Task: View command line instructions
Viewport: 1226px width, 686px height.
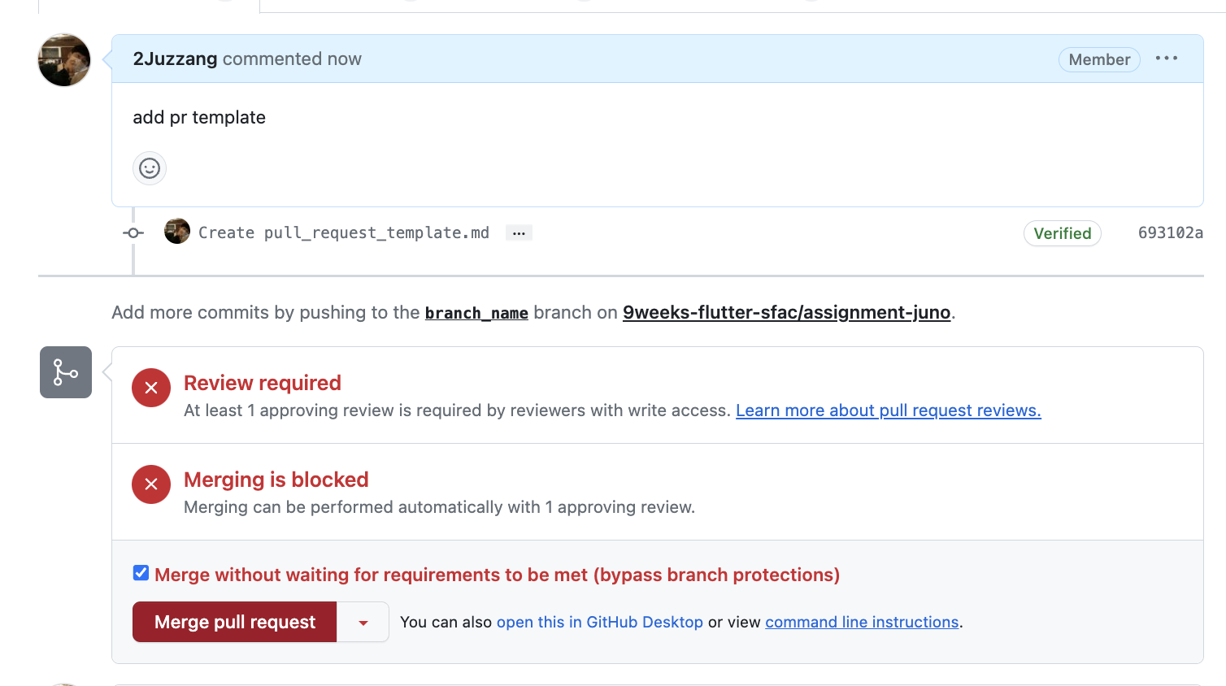Action: tap(862, 623)
